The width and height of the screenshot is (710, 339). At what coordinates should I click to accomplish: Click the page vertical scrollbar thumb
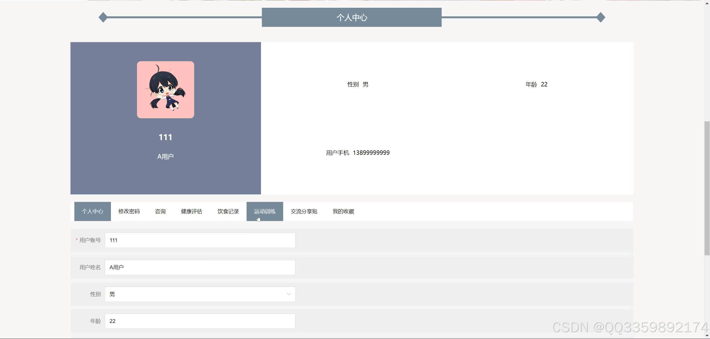pyautogui.click(x=707, y=188)
